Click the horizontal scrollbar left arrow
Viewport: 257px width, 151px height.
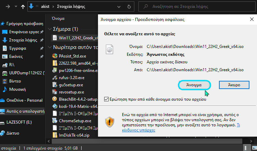(49, 141)
